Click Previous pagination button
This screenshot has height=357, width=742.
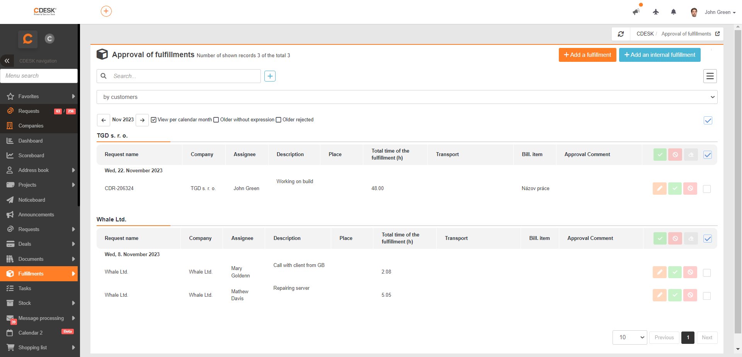coord(664,337)
